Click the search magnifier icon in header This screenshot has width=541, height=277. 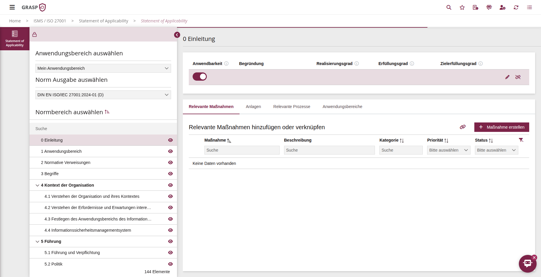(x=449, y=7)
